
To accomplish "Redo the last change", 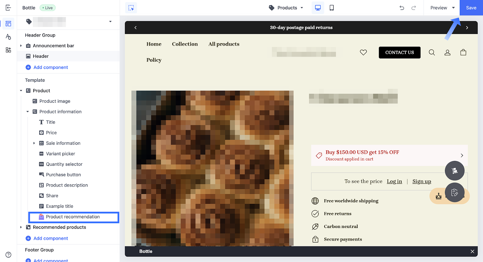I will pos(414,8).
